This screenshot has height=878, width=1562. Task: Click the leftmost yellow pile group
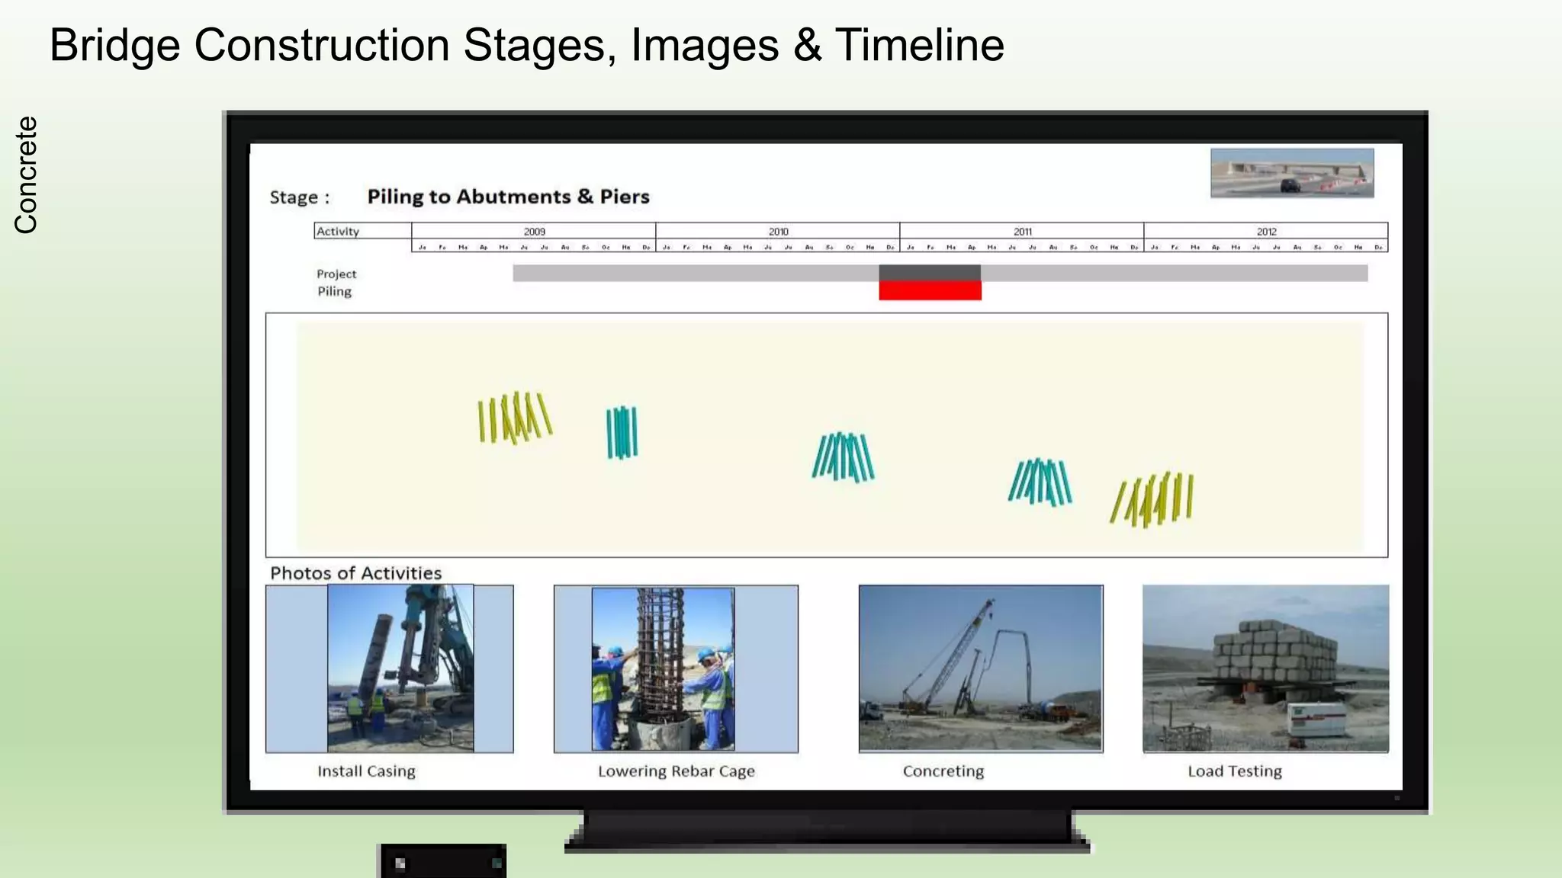point(514,417)
